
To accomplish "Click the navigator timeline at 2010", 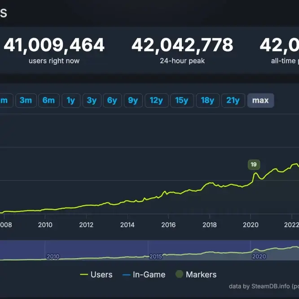I will [x=53, y=256].
